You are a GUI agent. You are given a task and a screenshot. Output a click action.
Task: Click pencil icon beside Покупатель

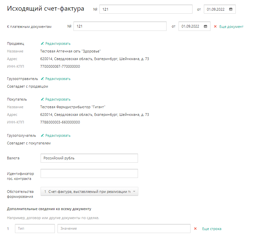(42, 99)
